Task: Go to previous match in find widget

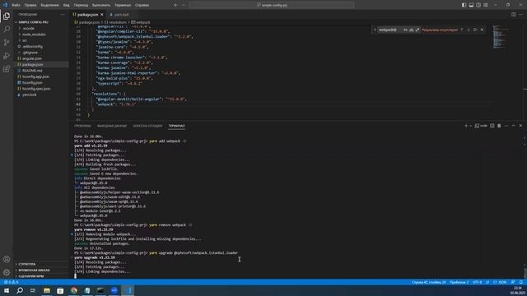Action: tap(462, 30)
